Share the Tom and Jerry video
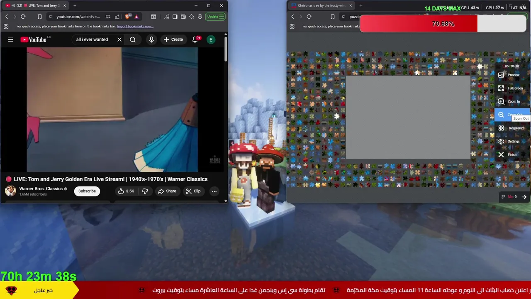The width and height of the screenshot is (531, 299). [x=167, y=191]
